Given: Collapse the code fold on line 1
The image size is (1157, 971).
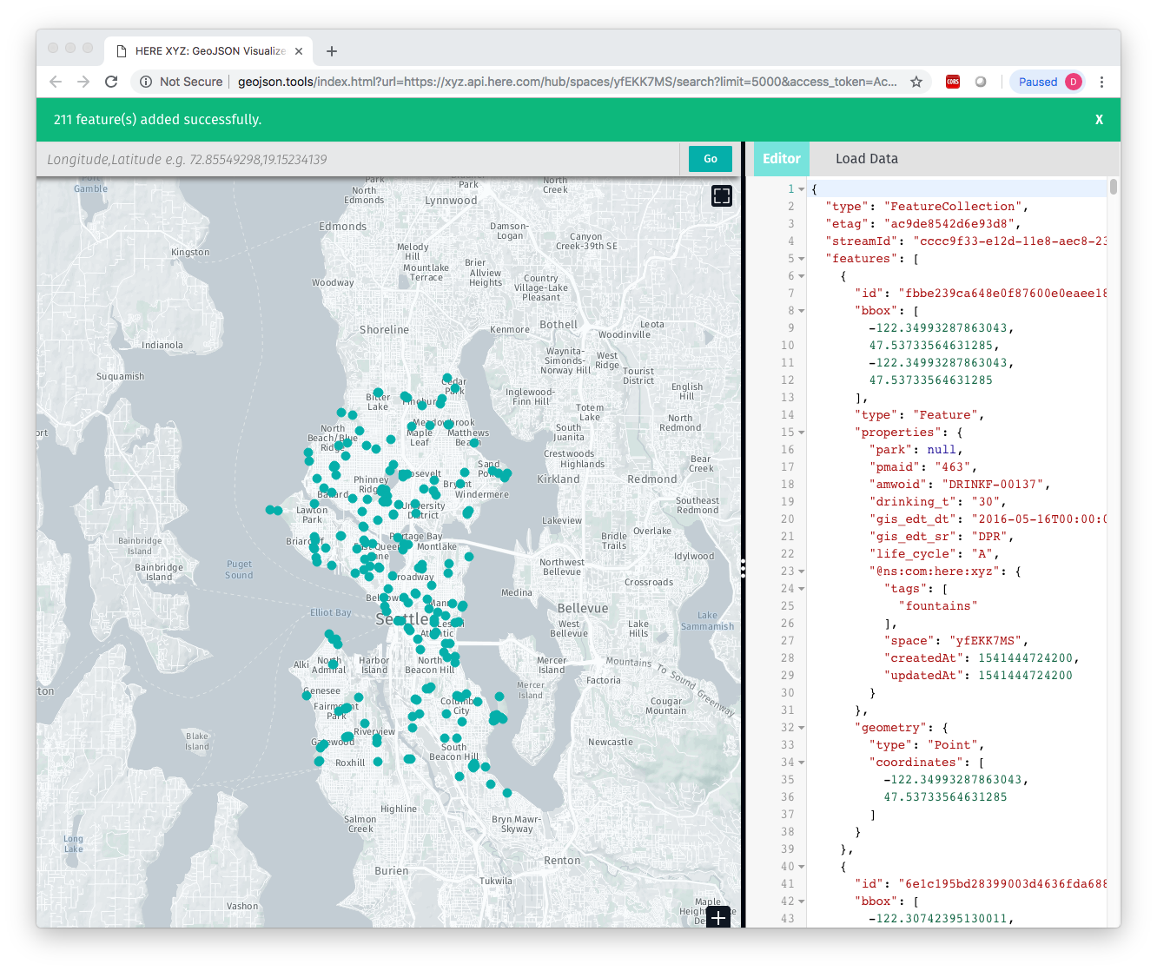Looking at the screenshot, I should coord(801,189).
